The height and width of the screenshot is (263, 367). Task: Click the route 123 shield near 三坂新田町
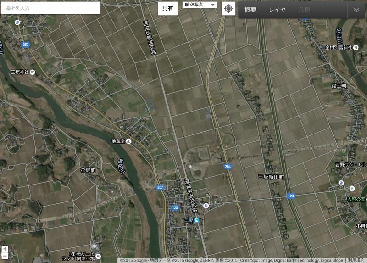291,196
